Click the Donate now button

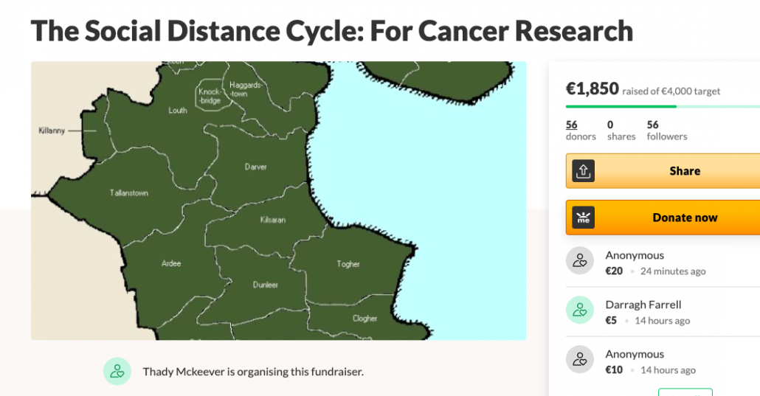pyautogui.click(x=663, y=218)
